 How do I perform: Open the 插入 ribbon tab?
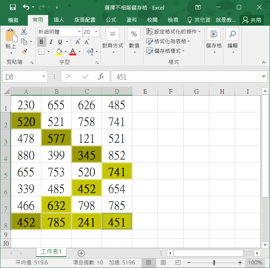(59, 20)
